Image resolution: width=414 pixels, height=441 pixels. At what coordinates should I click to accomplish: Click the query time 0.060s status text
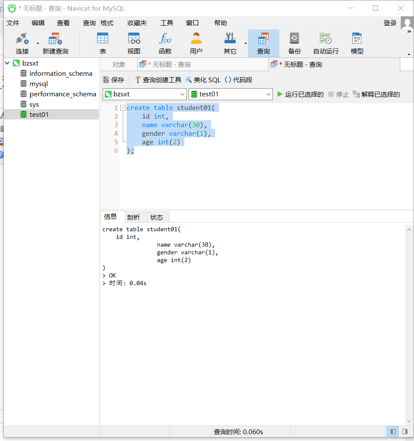[x=238, y=432]
